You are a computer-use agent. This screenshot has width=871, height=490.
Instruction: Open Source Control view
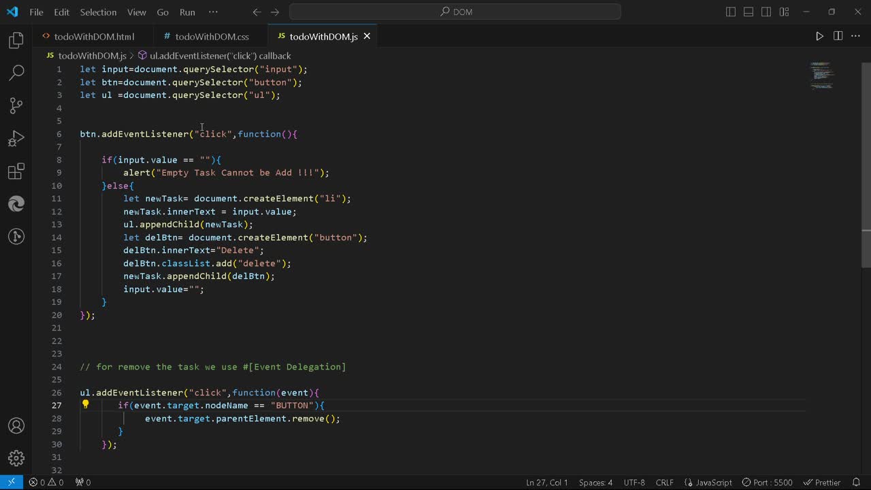coord(16,105)
